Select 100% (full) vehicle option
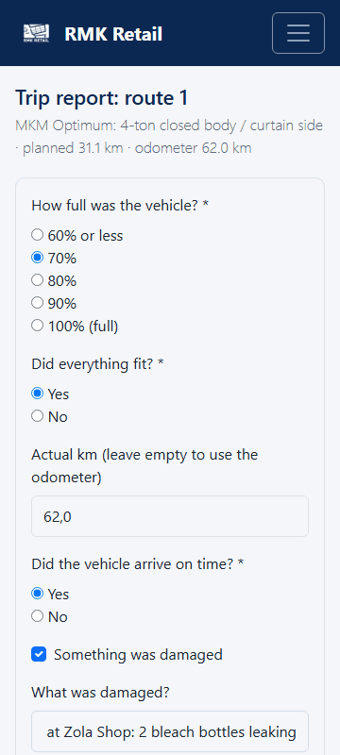Image resolution: width=340 pixels, height=755 pixels. pos(37,326)
